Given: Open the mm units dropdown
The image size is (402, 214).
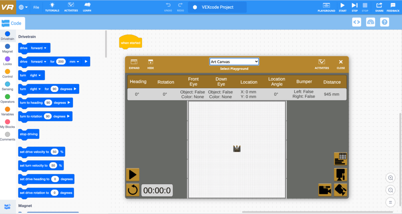Looking at the screenshot, I should 75,61.
